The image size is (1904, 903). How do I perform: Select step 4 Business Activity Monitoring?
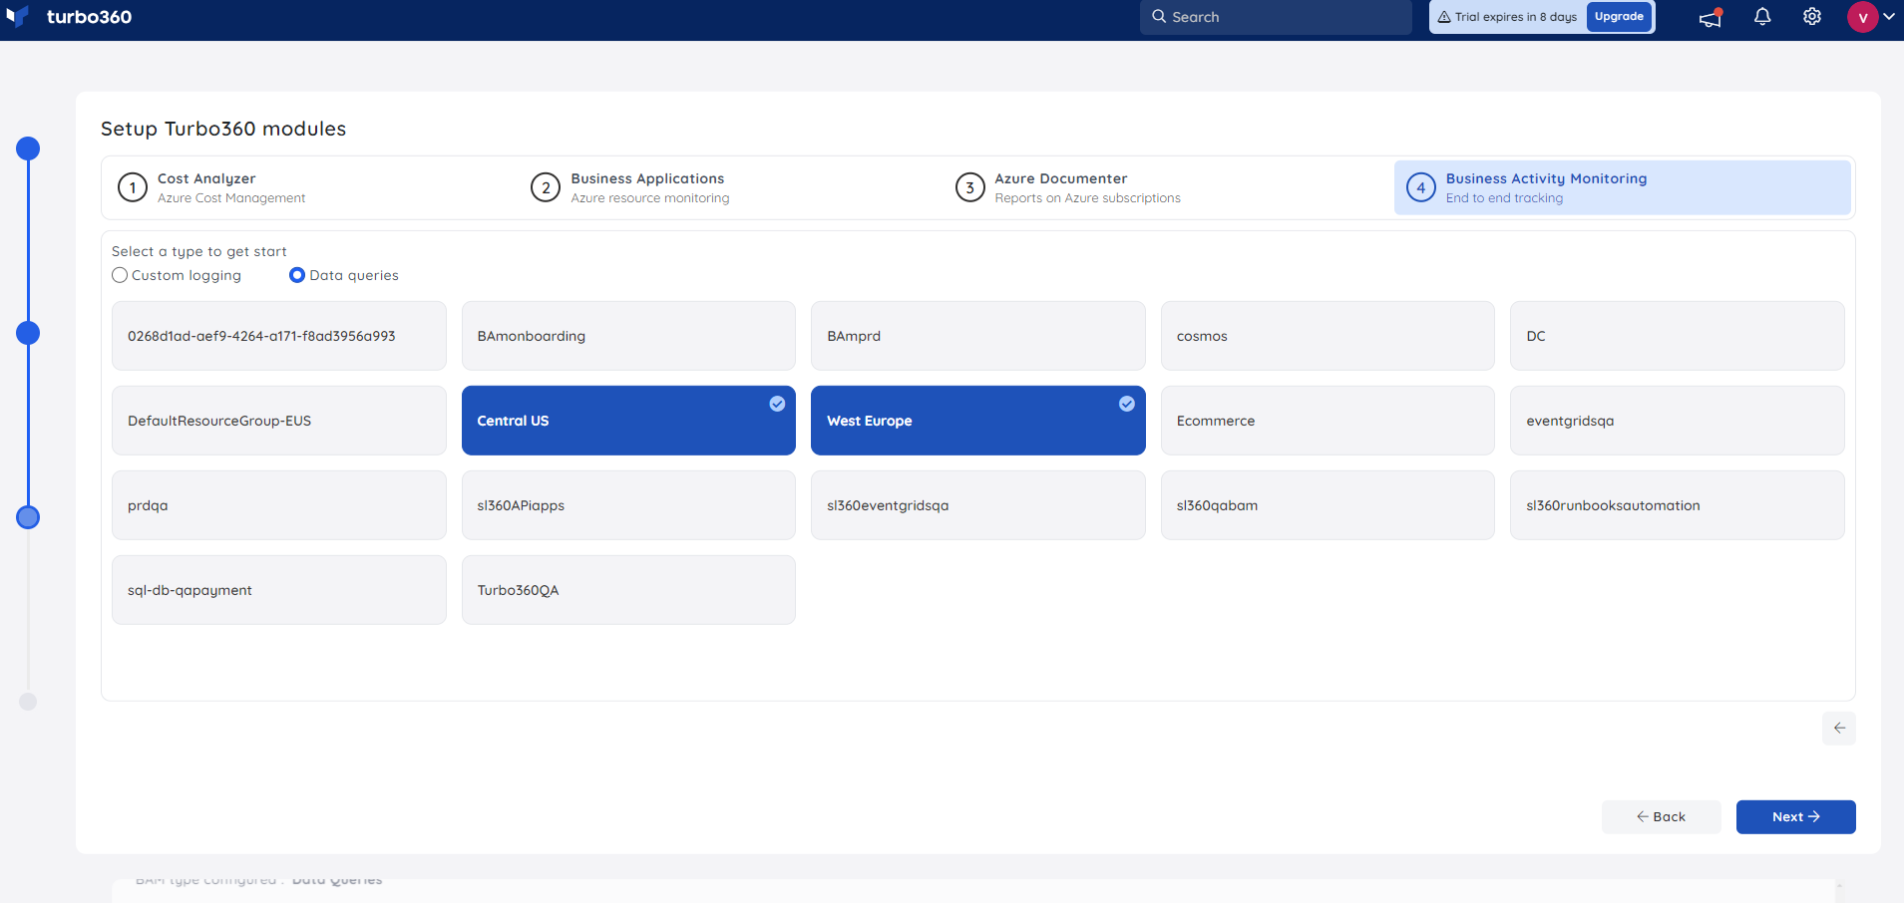[1622, 187]
